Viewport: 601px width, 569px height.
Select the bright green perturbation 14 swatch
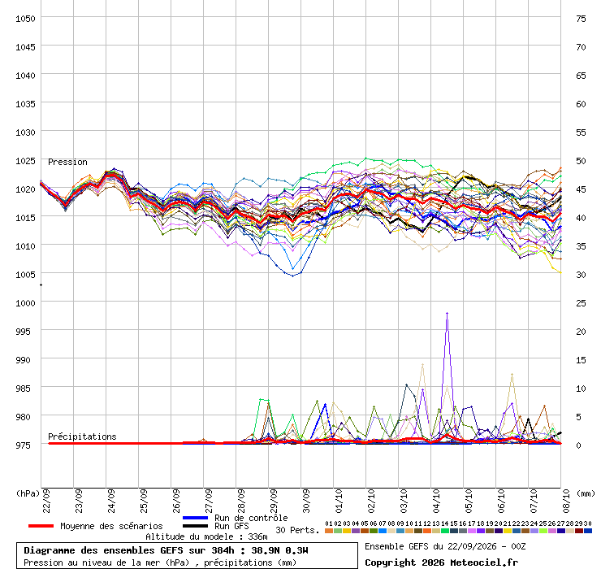click(x=444, y=531)
